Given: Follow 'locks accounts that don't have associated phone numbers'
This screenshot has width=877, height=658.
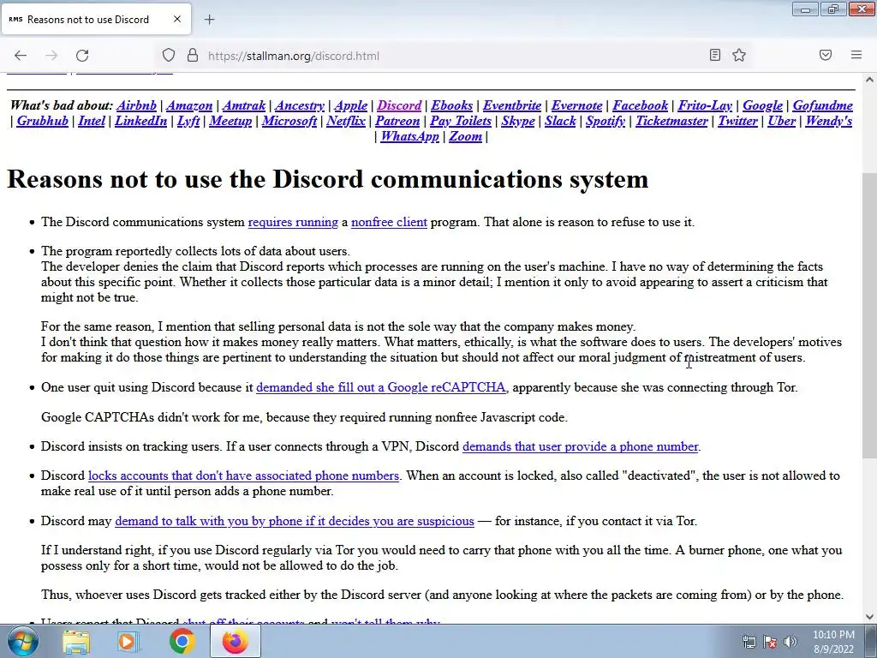Looking at the screenshot, I should point(244,476).
